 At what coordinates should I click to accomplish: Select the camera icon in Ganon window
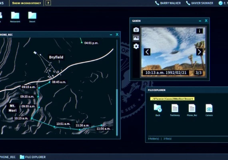click(136, 30)
